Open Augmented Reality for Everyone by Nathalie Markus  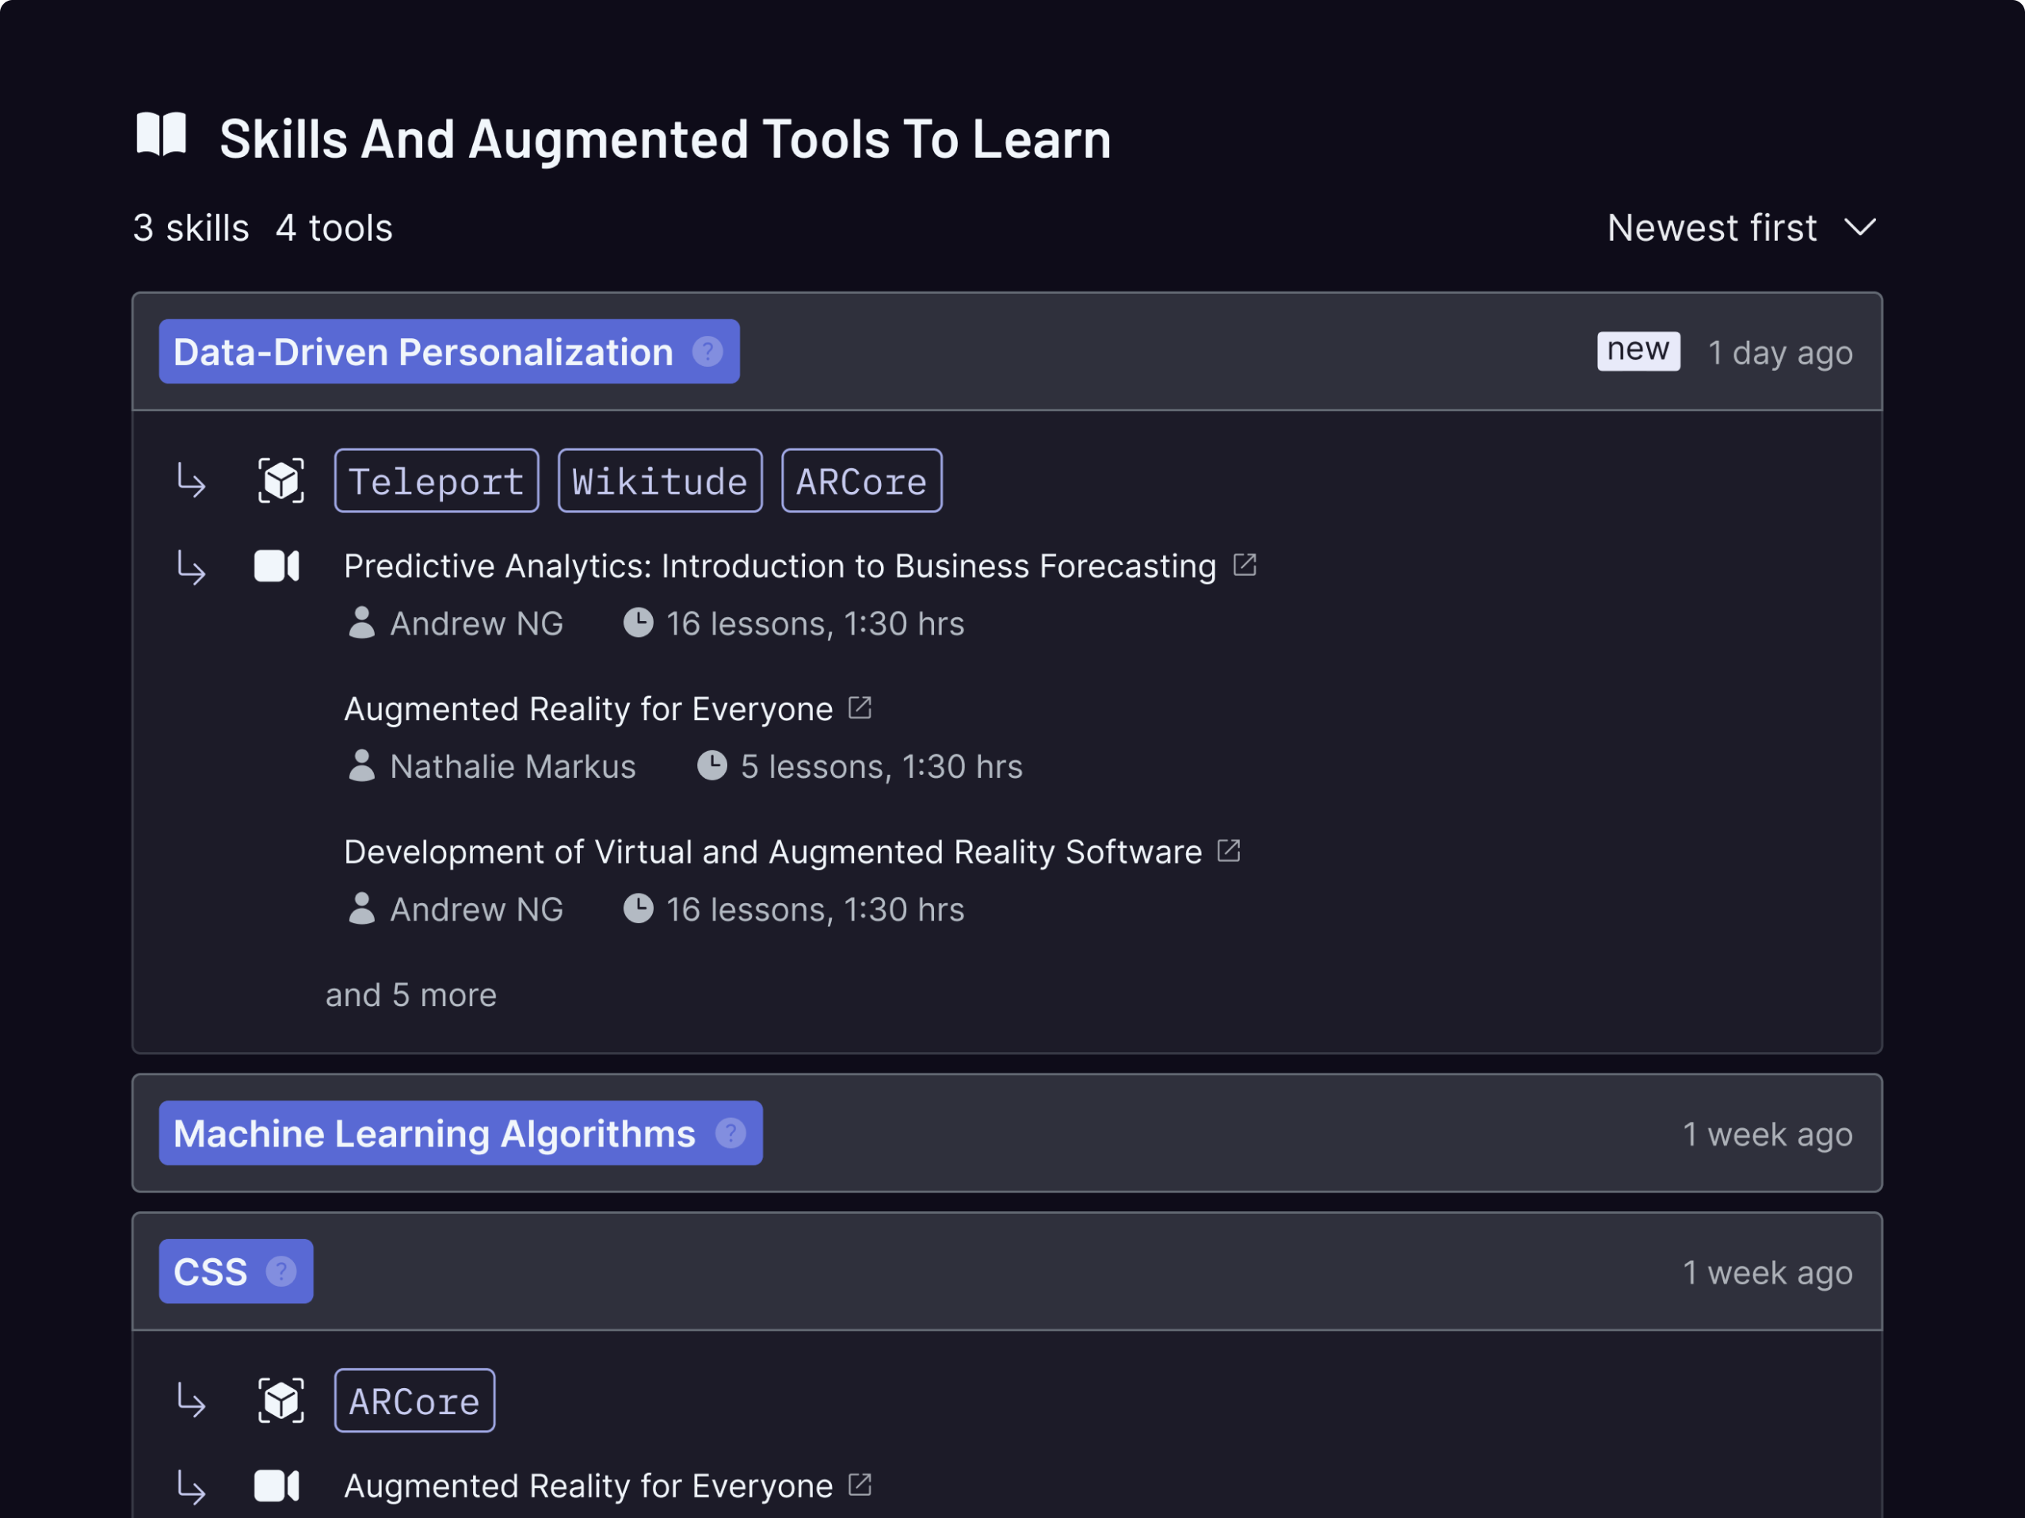click(x=589, y=710)
